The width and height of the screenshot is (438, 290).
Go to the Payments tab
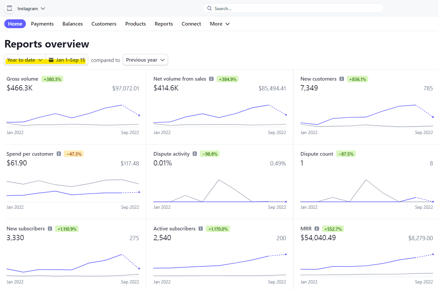[42, 24]
